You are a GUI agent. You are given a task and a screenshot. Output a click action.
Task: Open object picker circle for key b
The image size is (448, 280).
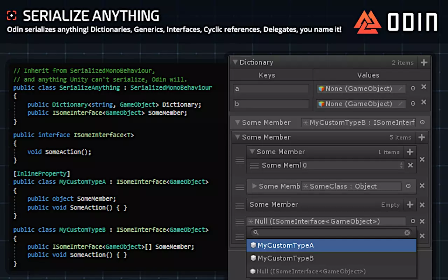(413, 104)
